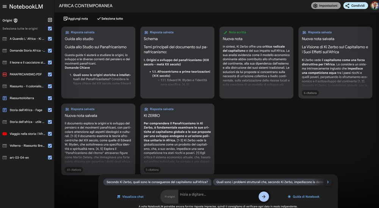Click the YouTube icon for Viaggio nella storia
Viewport: 379px width, 208px height.
[x=5, y=134]
